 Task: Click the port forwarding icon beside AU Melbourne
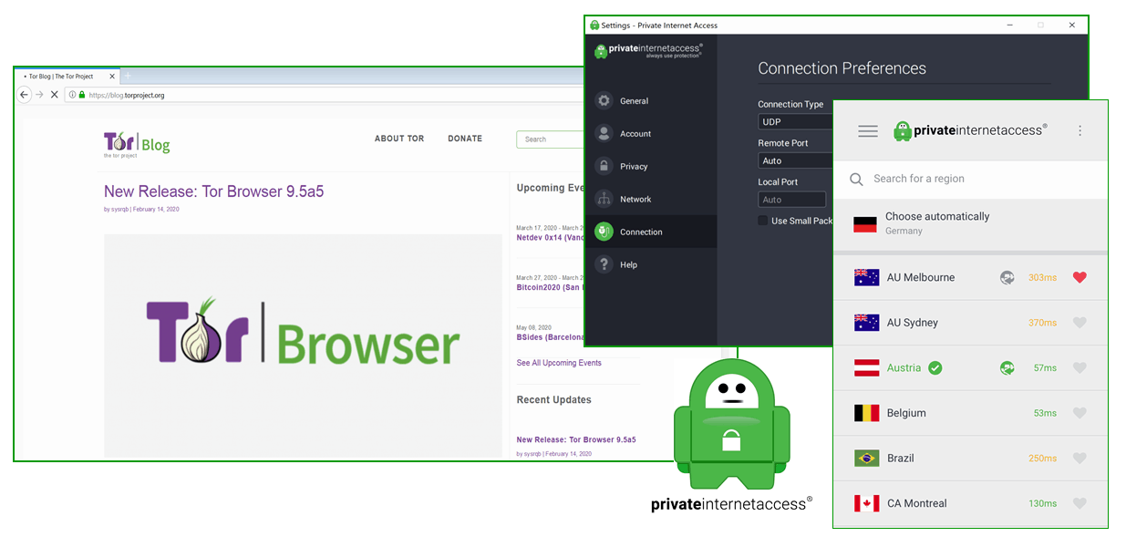click(1007, 277)
